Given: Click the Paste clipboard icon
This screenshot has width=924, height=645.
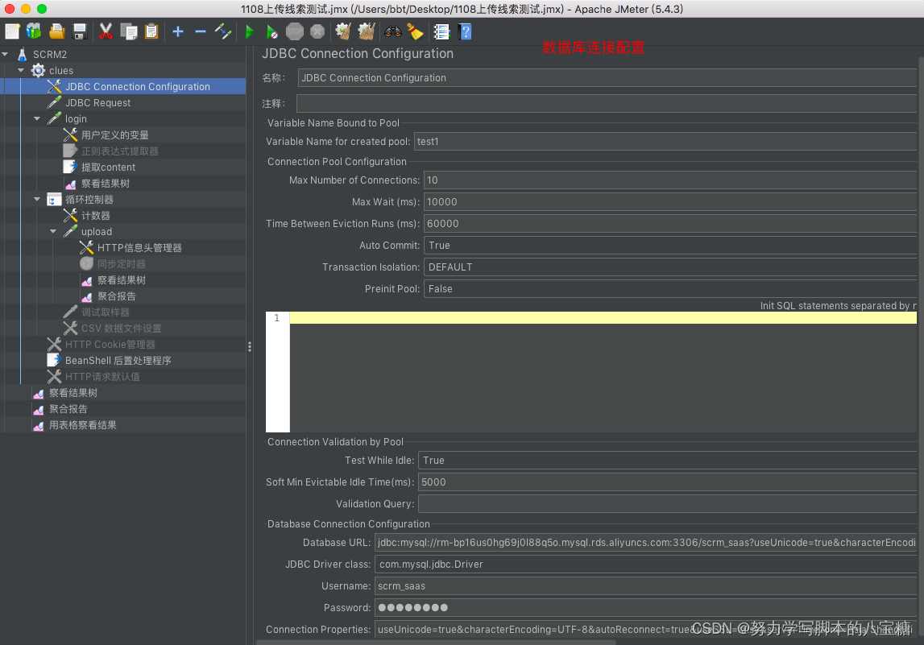Looking at the screenshot, I should pyautogui.click(x=151, y=32).
